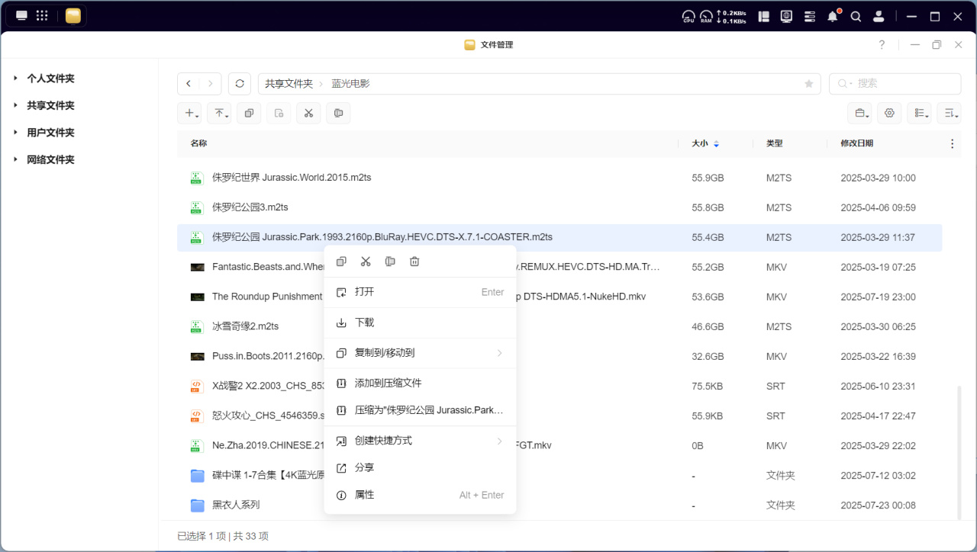The height and width of the screenshot is (552, 977).
Task: Open the file manager settings gear
Action: tap(889, 113)
